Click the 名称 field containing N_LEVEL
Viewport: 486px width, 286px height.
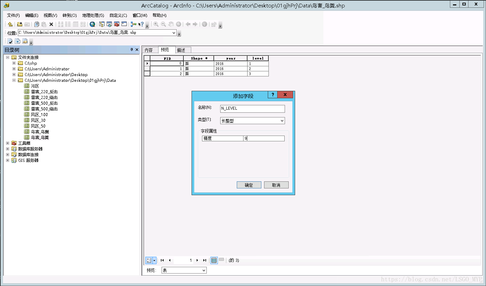pos(253,108)
